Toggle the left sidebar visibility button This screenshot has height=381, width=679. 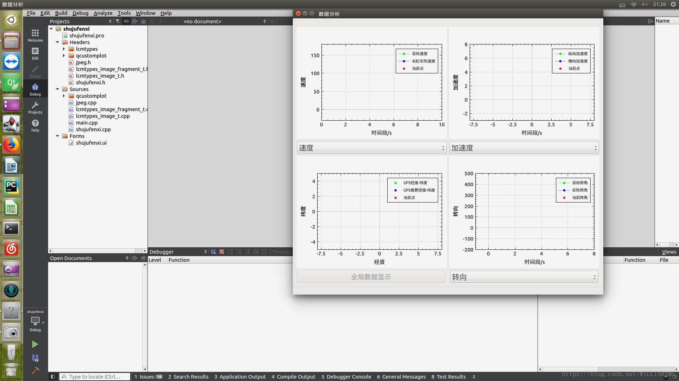[53, 377]
